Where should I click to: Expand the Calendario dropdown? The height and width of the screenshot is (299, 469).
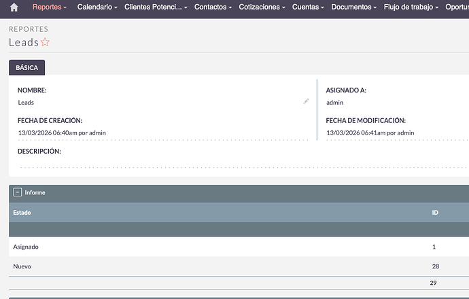coord(97,7)
